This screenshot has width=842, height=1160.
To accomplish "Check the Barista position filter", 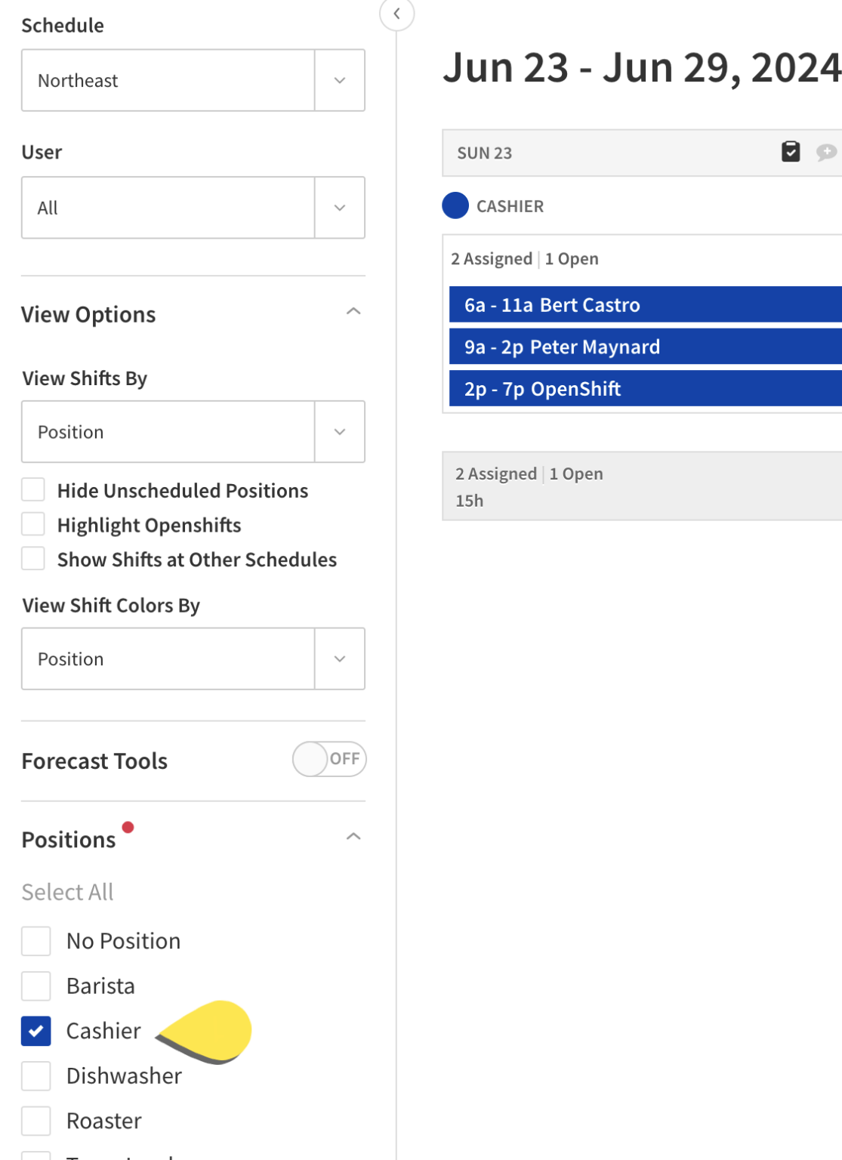I will [x=35, y=986].
